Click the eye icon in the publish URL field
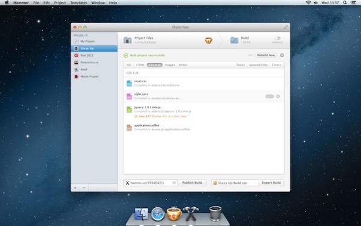This screenshot has width=361, height=226. 174,183
